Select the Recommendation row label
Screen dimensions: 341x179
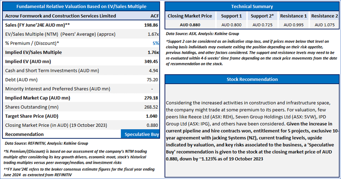pyautogui.click(x=24, y=134)
